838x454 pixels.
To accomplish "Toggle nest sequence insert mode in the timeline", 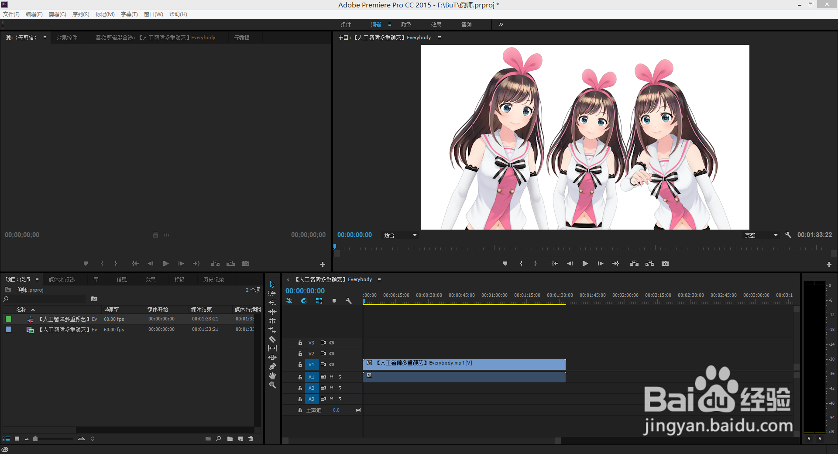I will 289,301.
